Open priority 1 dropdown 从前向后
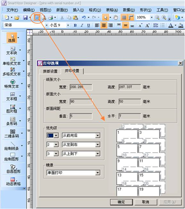The width and height of the screenshot is (185, 209). click(x=81, y=136)
